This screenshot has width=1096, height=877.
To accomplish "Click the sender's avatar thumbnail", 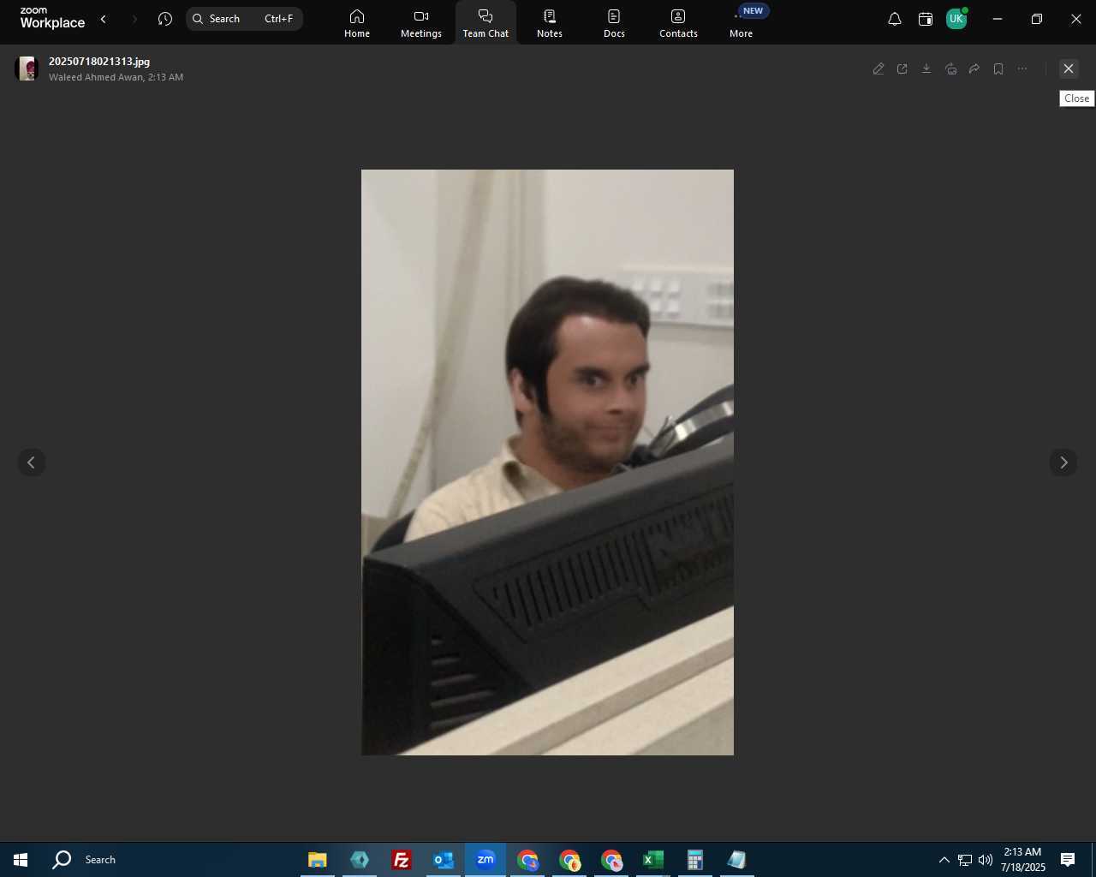I will click(x=27, y=69).
